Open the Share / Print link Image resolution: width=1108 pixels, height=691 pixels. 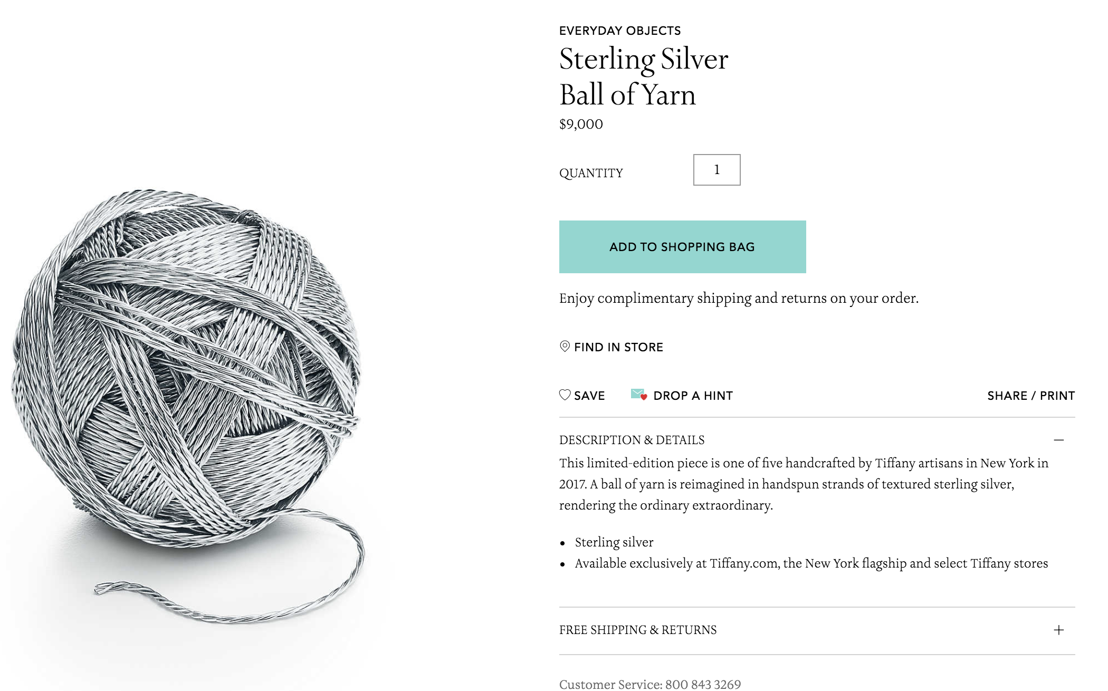tap(1030, 396)
